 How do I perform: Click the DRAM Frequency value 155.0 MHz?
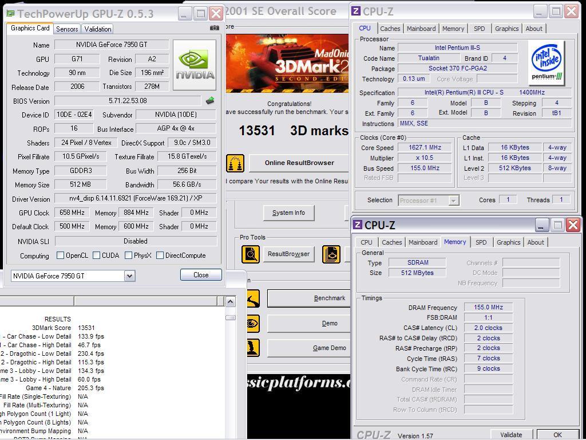[488, 307]
